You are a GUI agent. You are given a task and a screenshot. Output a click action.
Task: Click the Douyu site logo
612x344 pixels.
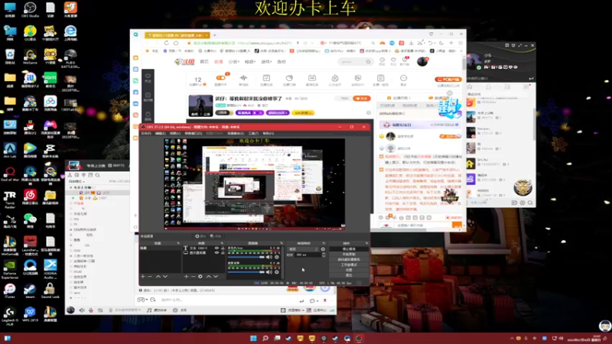click(184, 62)
